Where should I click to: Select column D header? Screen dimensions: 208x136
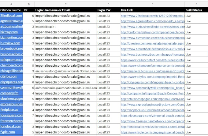pos(108,4)
